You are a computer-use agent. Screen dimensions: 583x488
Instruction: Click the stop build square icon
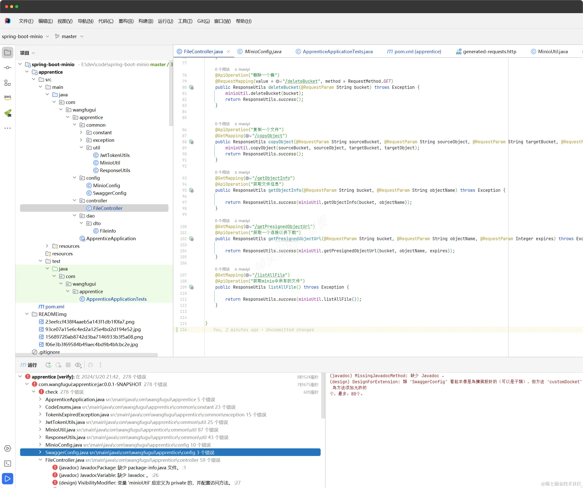click(68, 365)
